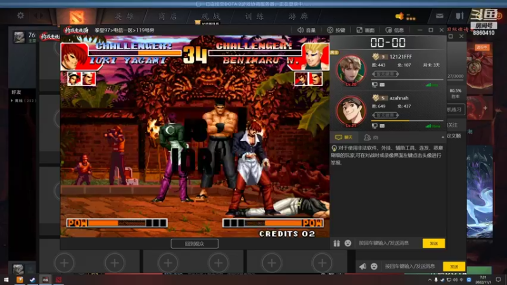Expand the 离线 offline friends group
The height and width of the screenshot is (285, 507).
coord(23,101)
